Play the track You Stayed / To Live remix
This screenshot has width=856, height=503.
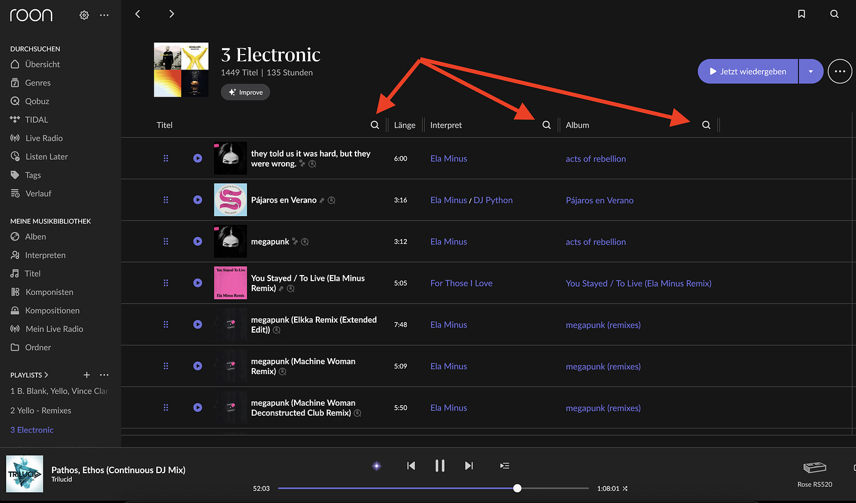[x=197, y=283]
